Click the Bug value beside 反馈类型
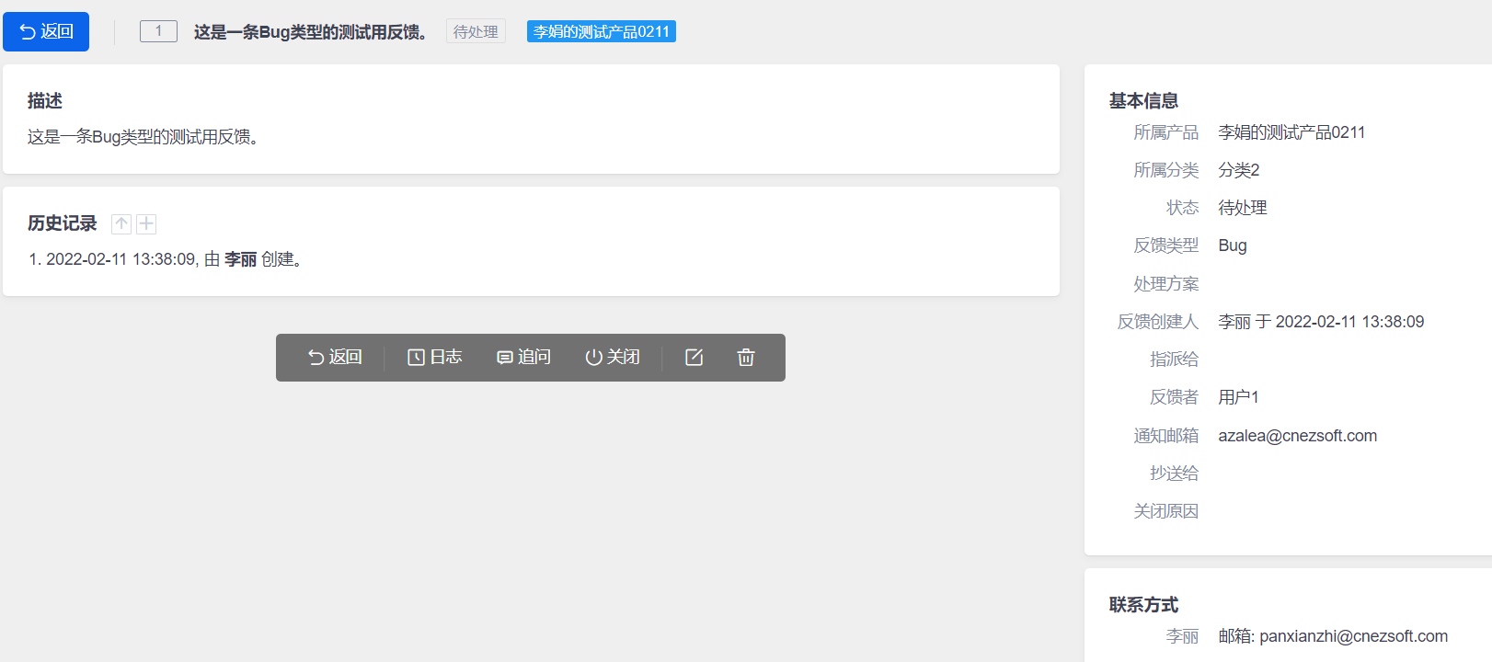Viewport: 1492px width, 662px height. (1233, 245)
